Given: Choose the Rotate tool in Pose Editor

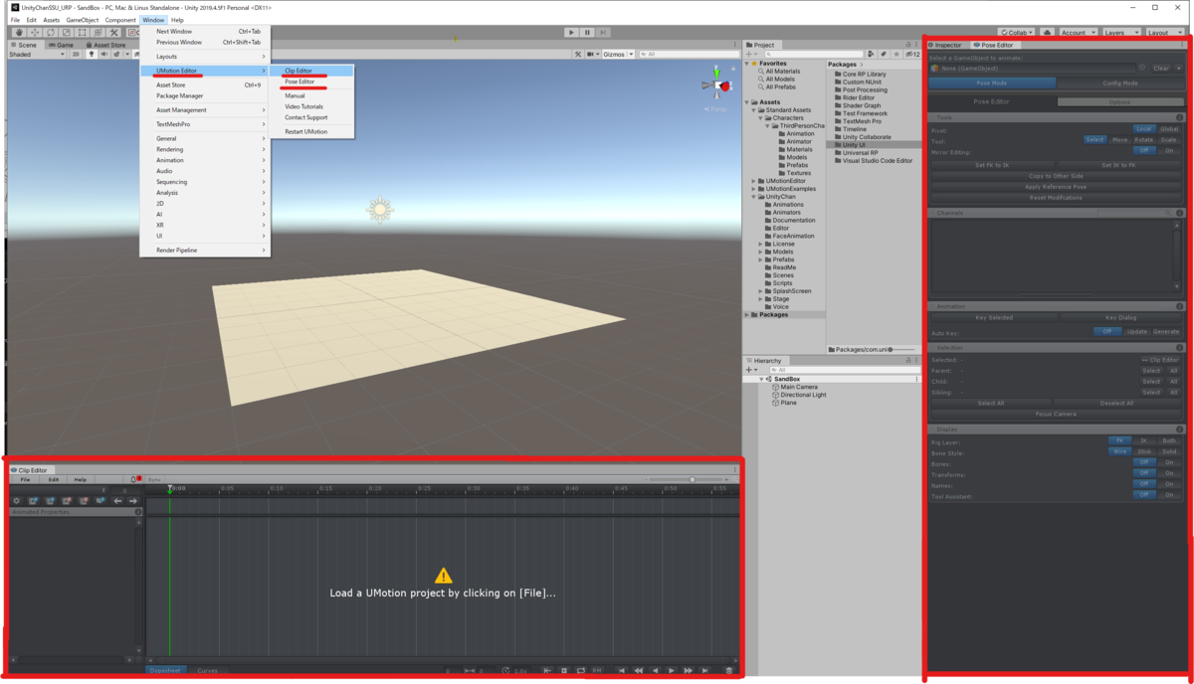Looking at the screenshot, I should [1144, 140].
